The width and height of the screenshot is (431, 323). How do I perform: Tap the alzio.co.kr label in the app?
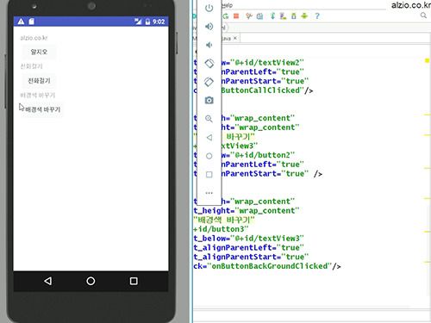coord(34,38)
